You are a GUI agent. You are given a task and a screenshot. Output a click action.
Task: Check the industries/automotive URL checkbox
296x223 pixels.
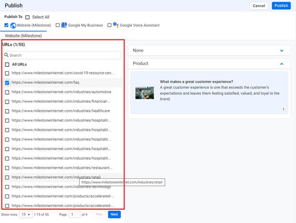pyautogui.click(x=7, y=92)
